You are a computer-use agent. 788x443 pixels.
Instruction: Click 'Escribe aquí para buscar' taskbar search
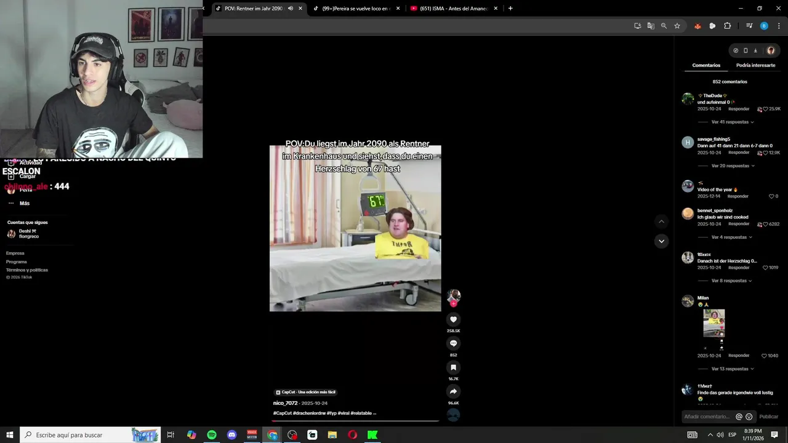coord(90,435)
